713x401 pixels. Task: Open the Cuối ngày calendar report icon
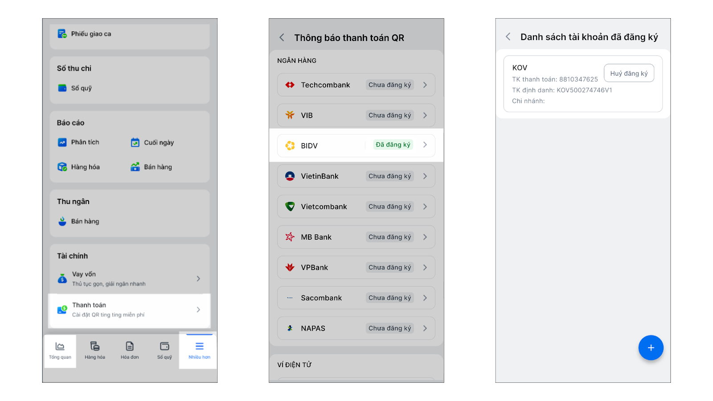pos(135,143)
